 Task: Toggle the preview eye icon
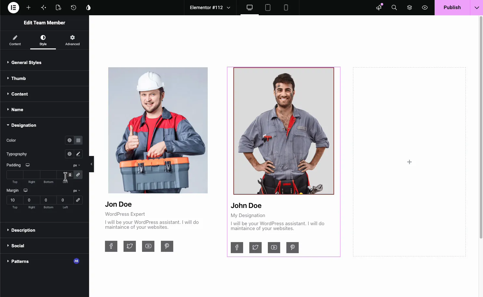(x=425, y=7)
